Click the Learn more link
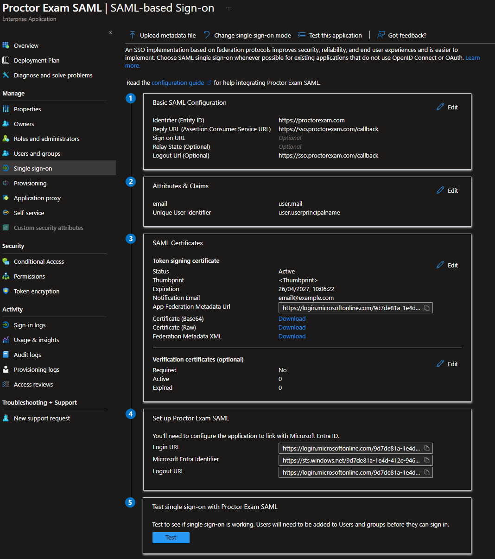 pyautogui.click(x=473, y=58)
